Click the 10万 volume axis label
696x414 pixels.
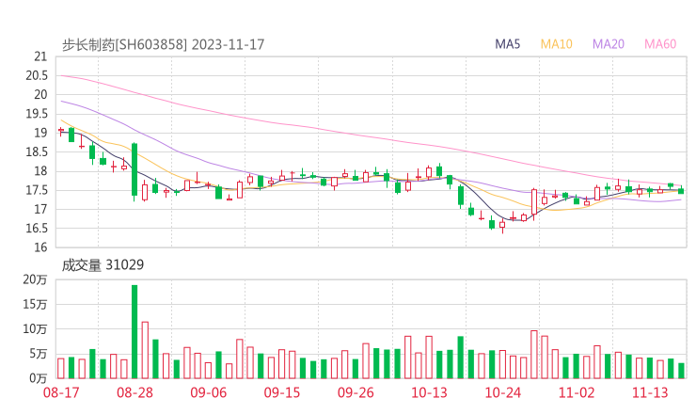point(35,329)
